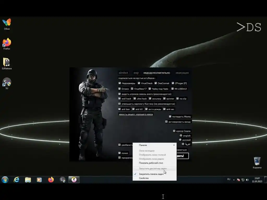This screenshot has height=200, width=267.
Task: Toggle the пониз checkbox
Action: pyautogui.click(x=119, y=153)
